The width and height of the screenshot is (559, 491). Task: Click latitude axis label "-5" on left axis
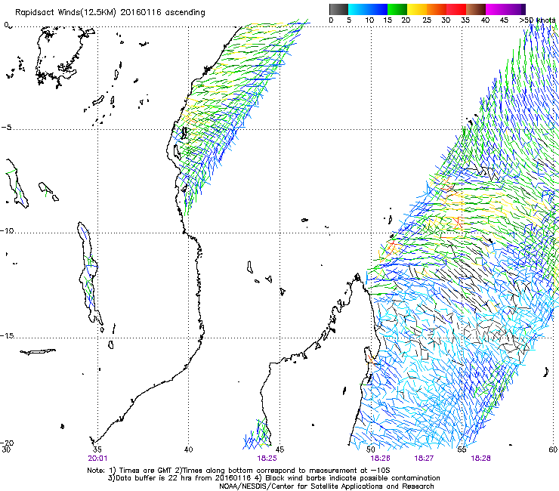pyautogui.click(x=6, y=128)
